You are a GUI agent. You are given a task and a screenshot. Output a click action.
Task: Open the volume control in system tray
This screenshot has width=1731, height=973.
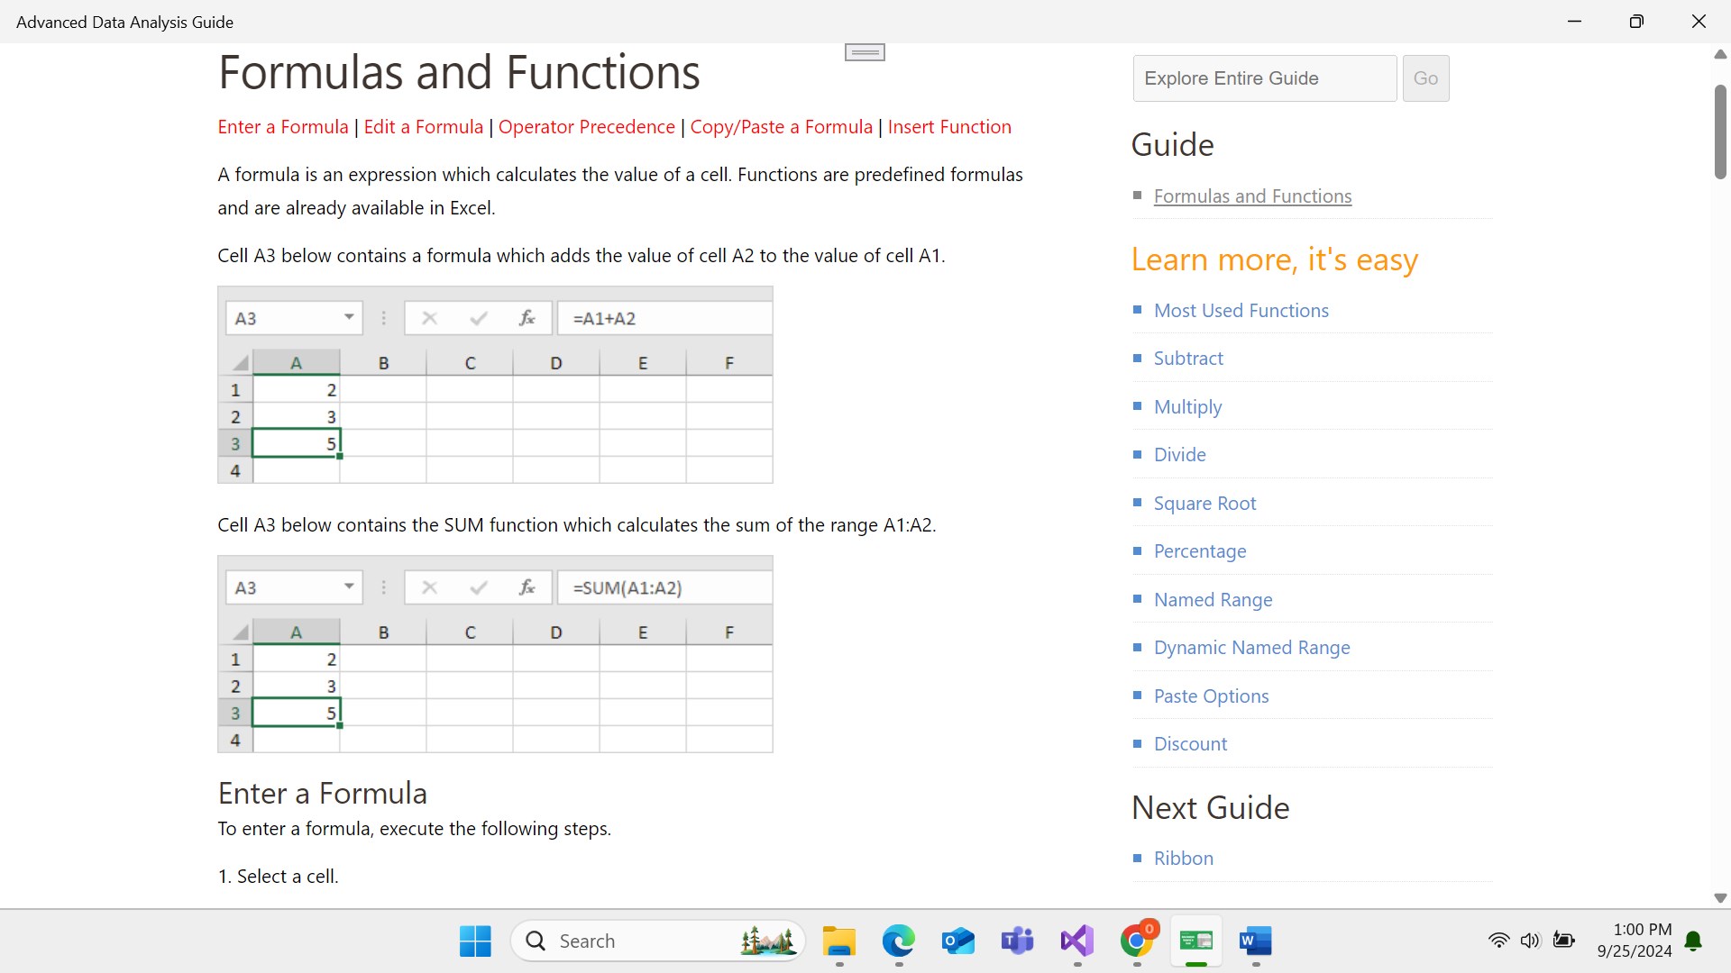1530,941
